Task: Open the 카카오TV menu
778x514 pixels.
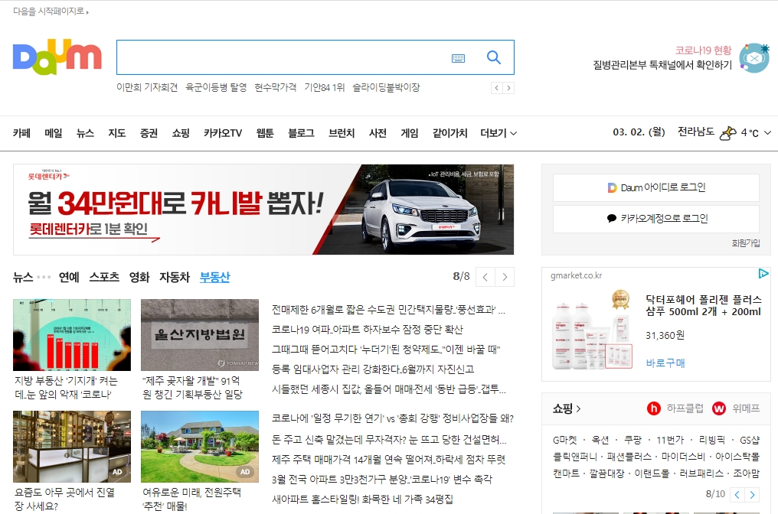Action: [x=223, y=133]
